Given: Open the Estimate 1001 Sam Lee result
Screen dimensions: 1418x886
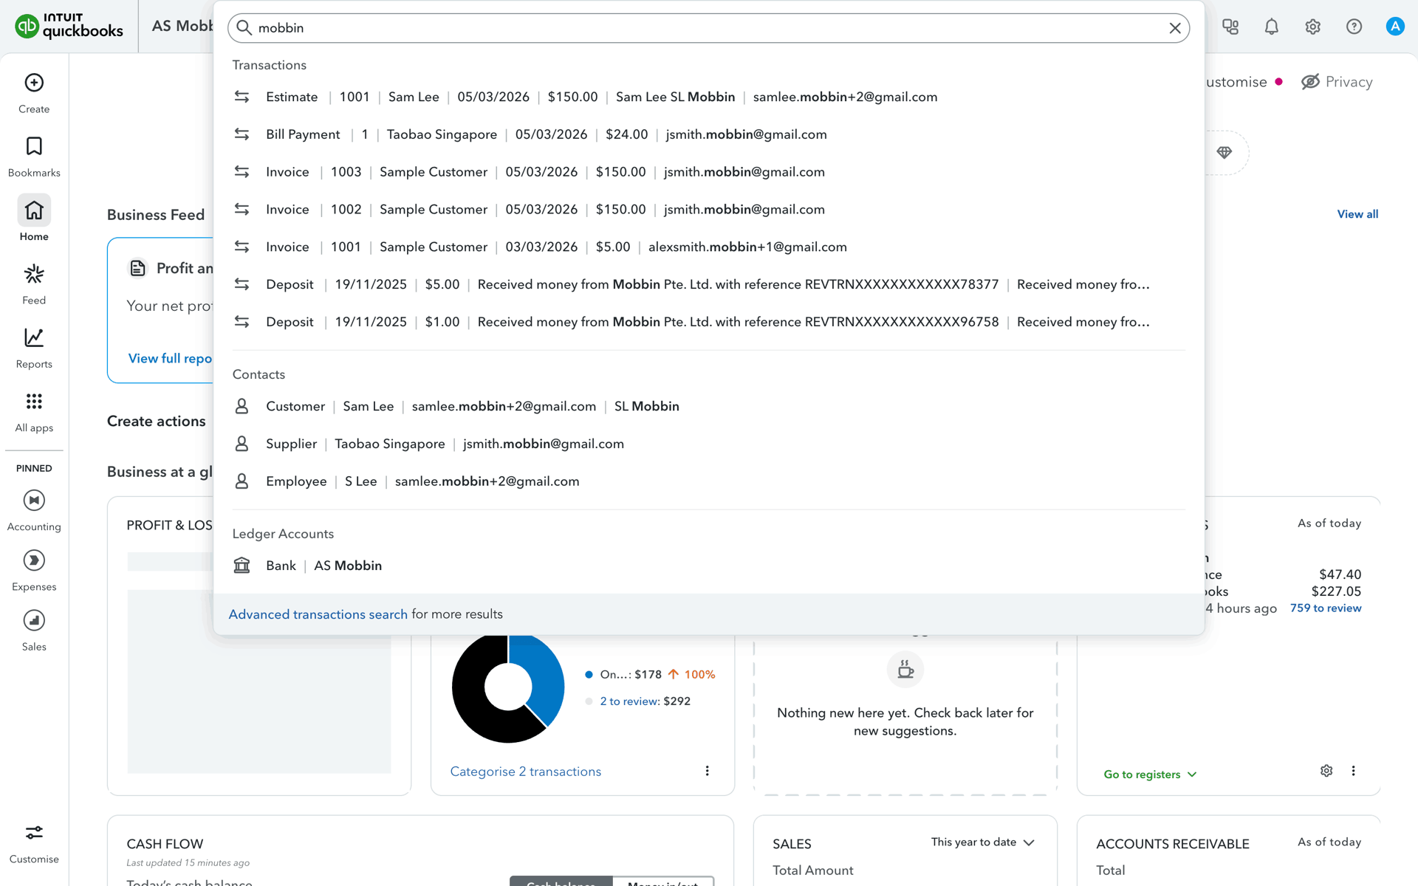Looking at the screenshot, I should point(709,97).
